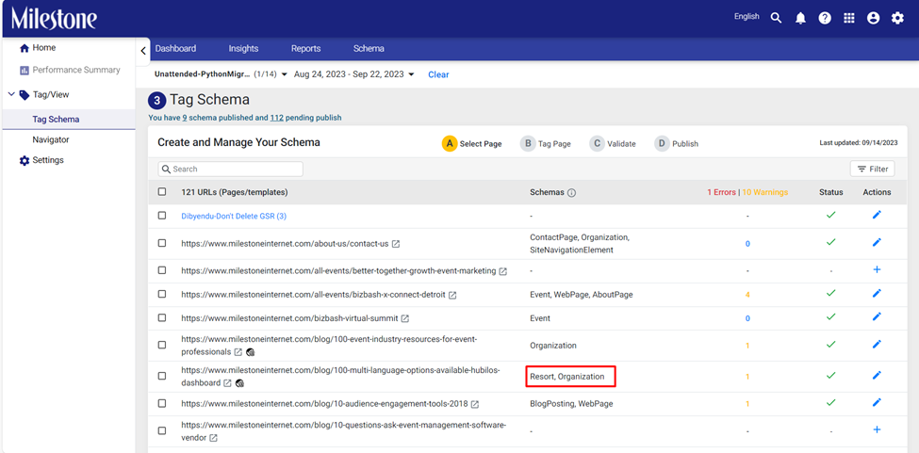Add schema for better-together-growth-event-marketing row
This screenshot has width=919, height=453.
(877, 269)
